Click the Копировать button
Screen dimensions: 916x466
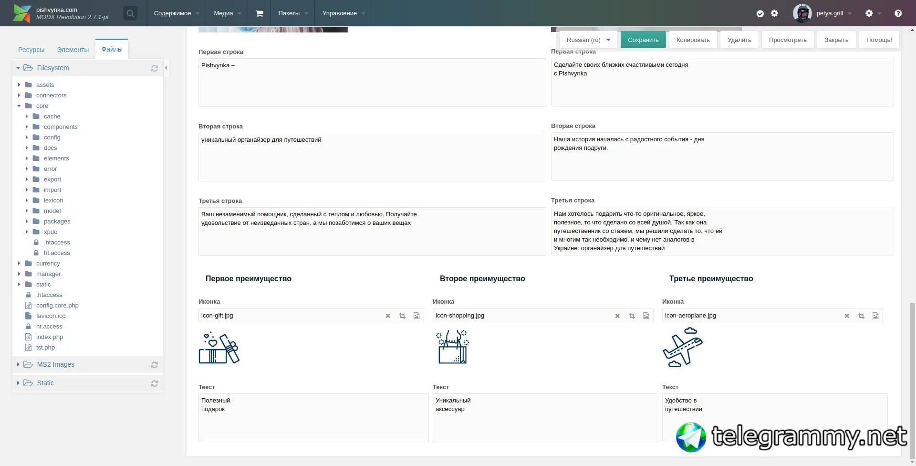pos(693,40)
